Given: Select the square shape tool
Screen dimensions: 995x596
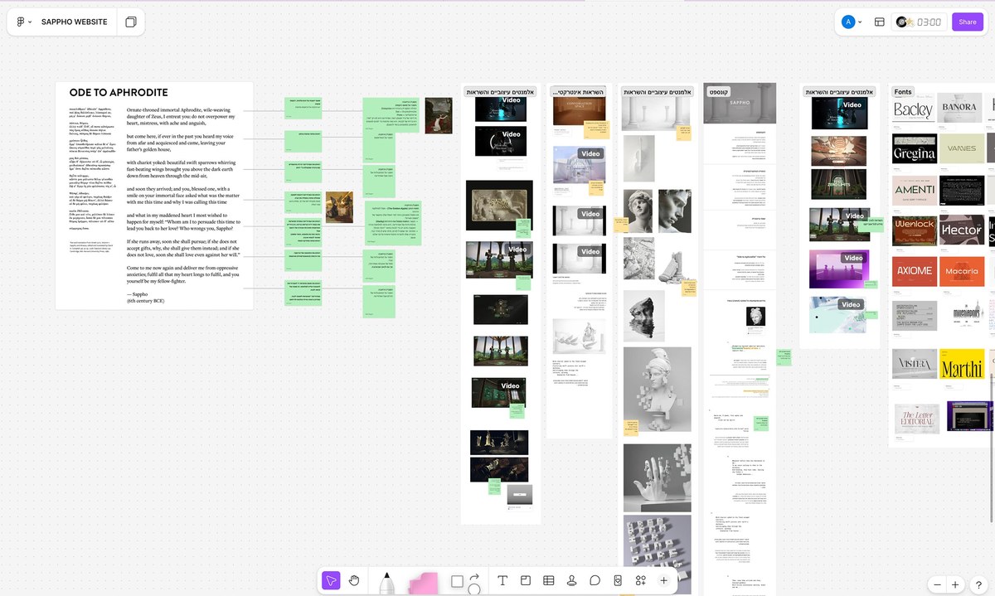Looking at the screenshot, I should pos(457,582).
